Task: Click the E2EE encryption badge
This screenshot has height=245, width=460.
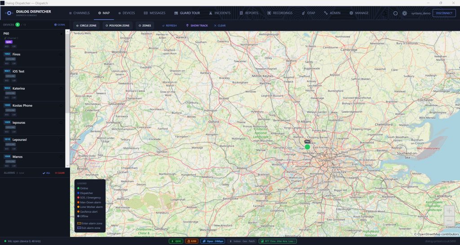Action: coord(191,241)
